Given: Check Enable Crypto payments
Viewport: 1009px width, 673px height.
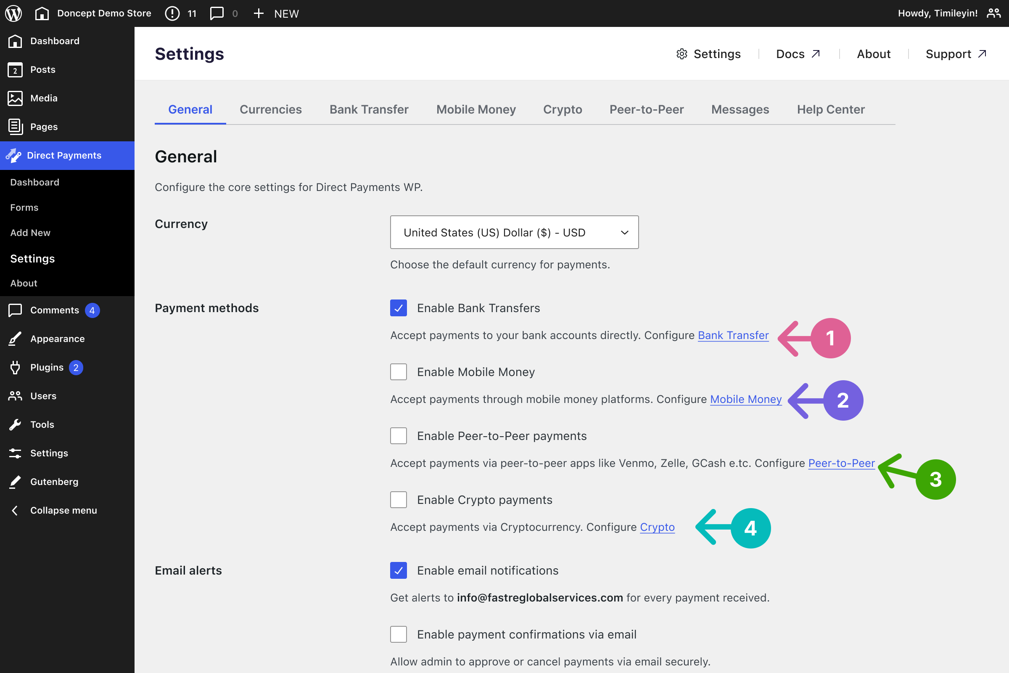Looking at the screenshot, I should point(399,500).
